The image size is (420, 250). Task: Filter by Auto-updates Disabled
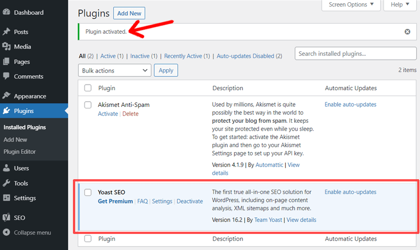[x=245, y=56]
